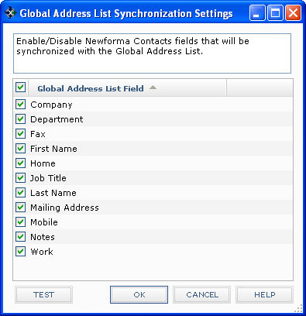
Task: Uncheck the Mobile field checkbox
Action: (20, 222)
